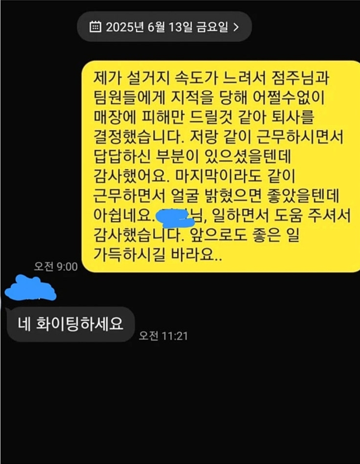360x464 pixels.
Task: Tap the 네 화이팅하세요 reply bubble
Action: point(71,324)
